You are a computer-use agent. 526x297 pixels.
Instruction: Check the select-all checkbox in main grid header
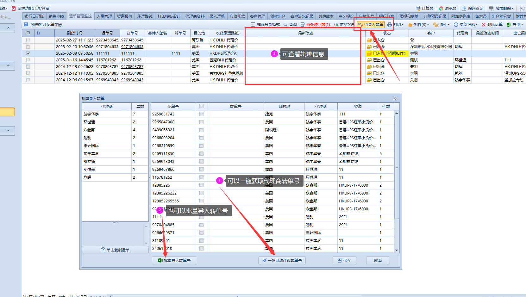pos(28,33)
